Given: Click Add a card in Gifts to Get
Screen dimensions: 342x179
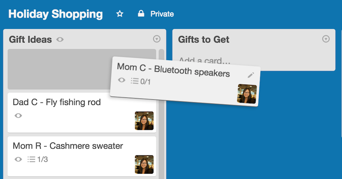Looking at the screenshot, I should 205,61.
